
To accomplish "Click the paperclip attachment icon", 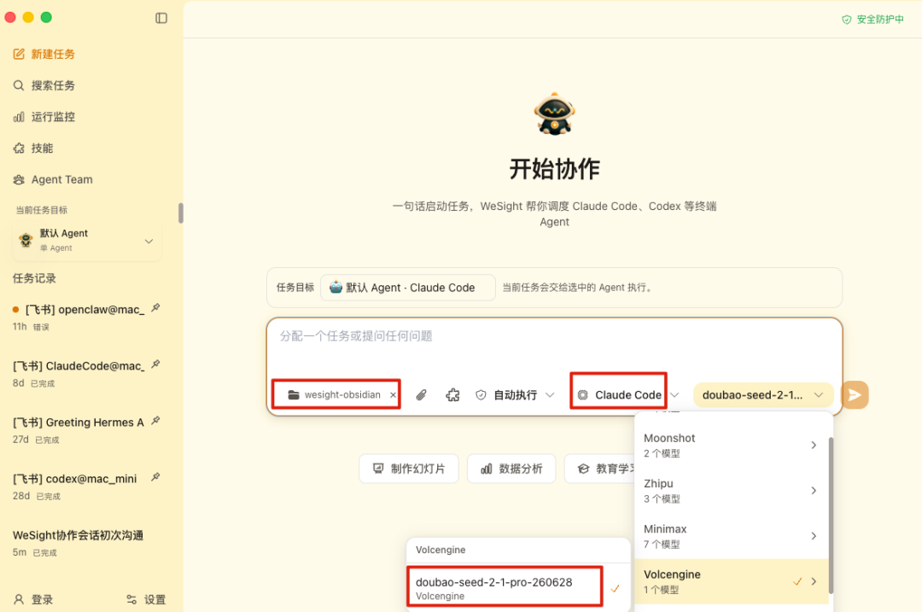I will (421, 395).
